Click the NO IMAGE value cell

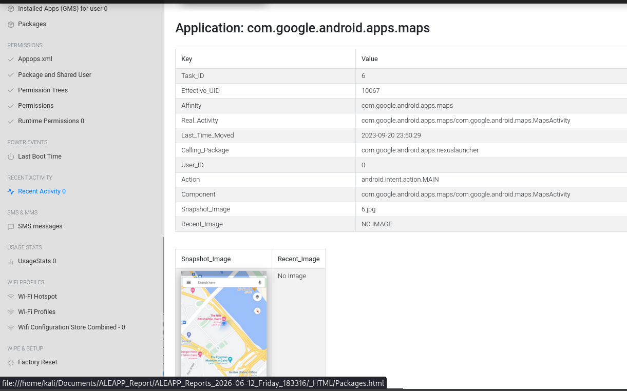[491, 224]
